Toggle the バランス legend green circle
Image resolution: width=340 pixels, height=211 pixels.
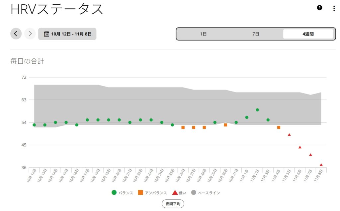[x=114, y=192]
